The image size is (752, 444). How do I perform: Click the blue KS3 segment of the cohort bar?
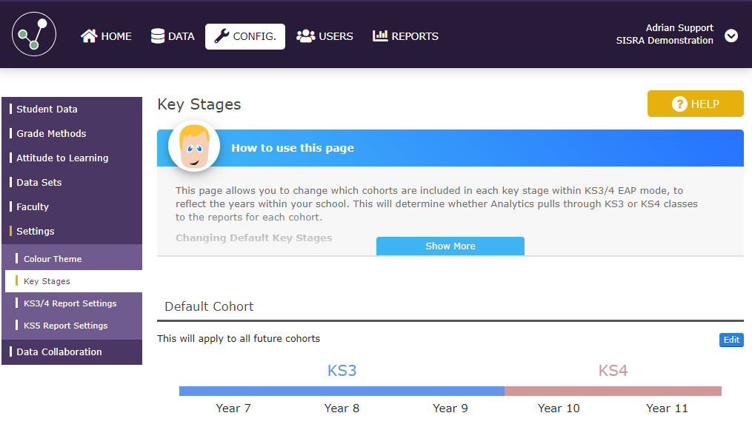point(342,390)
